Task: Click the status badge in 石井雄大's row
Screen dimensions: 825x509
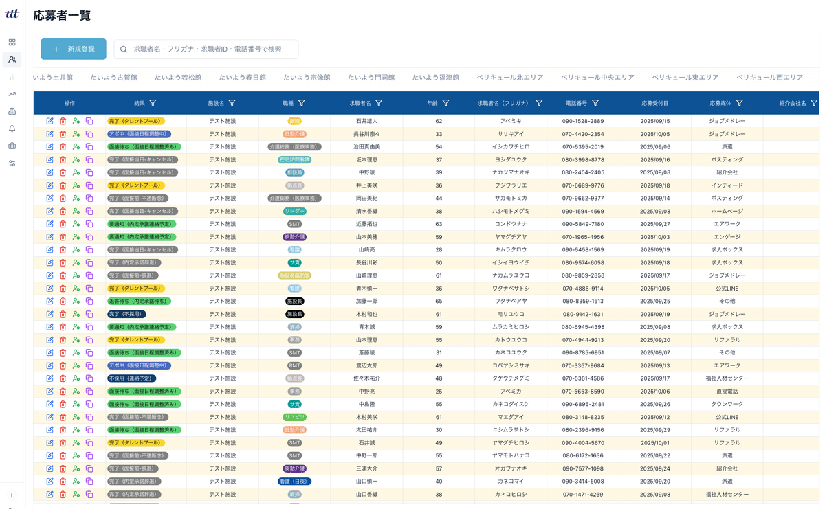Action: click(x=136, y=121)
